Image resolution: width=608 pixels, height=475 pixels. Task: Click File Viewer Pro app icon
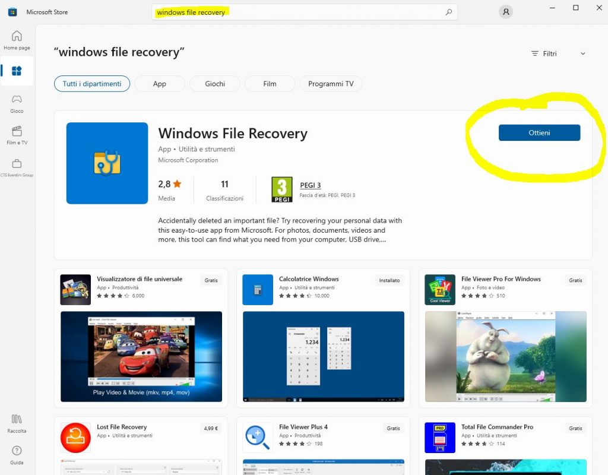tap(440, 290)
